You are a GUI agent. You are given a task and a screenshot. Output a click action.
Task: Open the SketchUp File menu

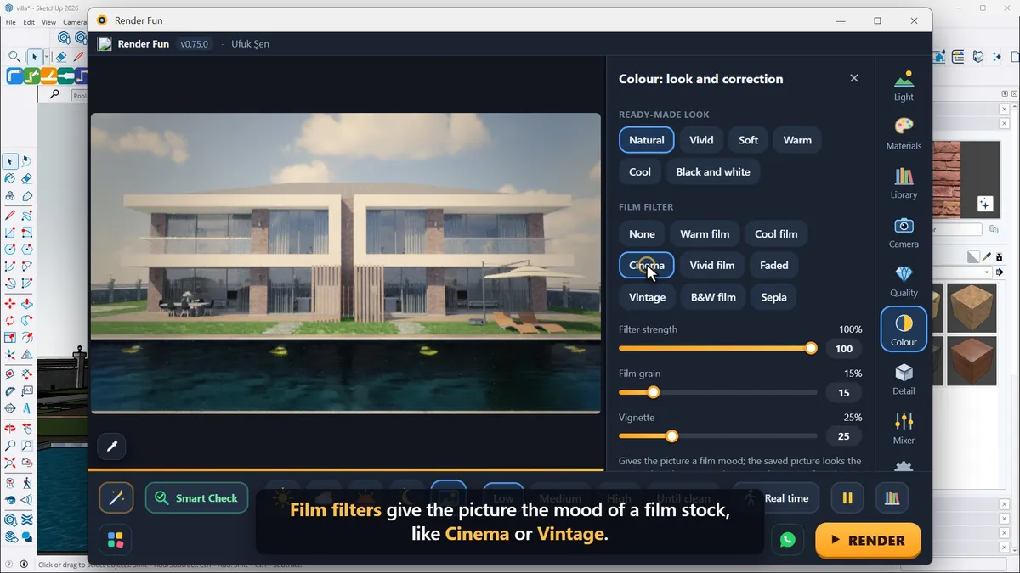click(10, 22)
